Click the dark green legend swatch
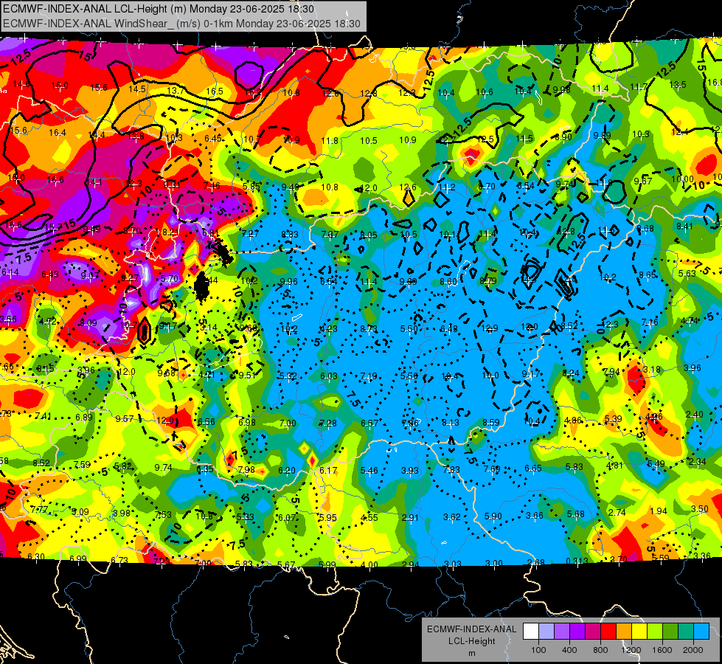Screen dimensions: 722x664 (x=670, y=632)
